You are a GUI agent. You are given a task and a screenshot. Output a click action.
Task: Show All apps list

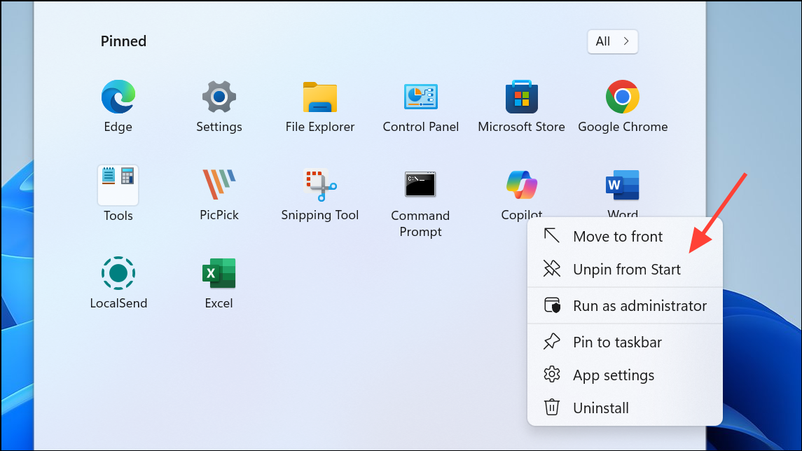click(x=612, y=41)
